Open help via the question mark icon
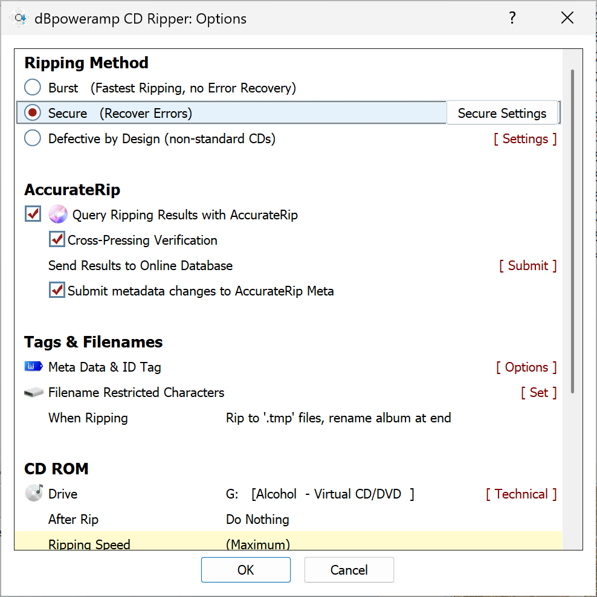597x597 pixels. pos(512,18)
